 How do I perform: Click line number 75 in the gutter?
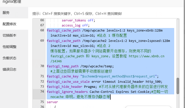point(42,102)
